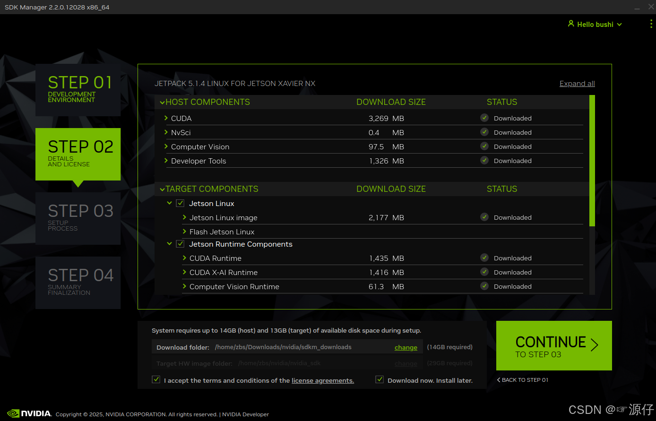
Task: Uncheck the Jetson Linux checkbox
Action: coord(180,203)
